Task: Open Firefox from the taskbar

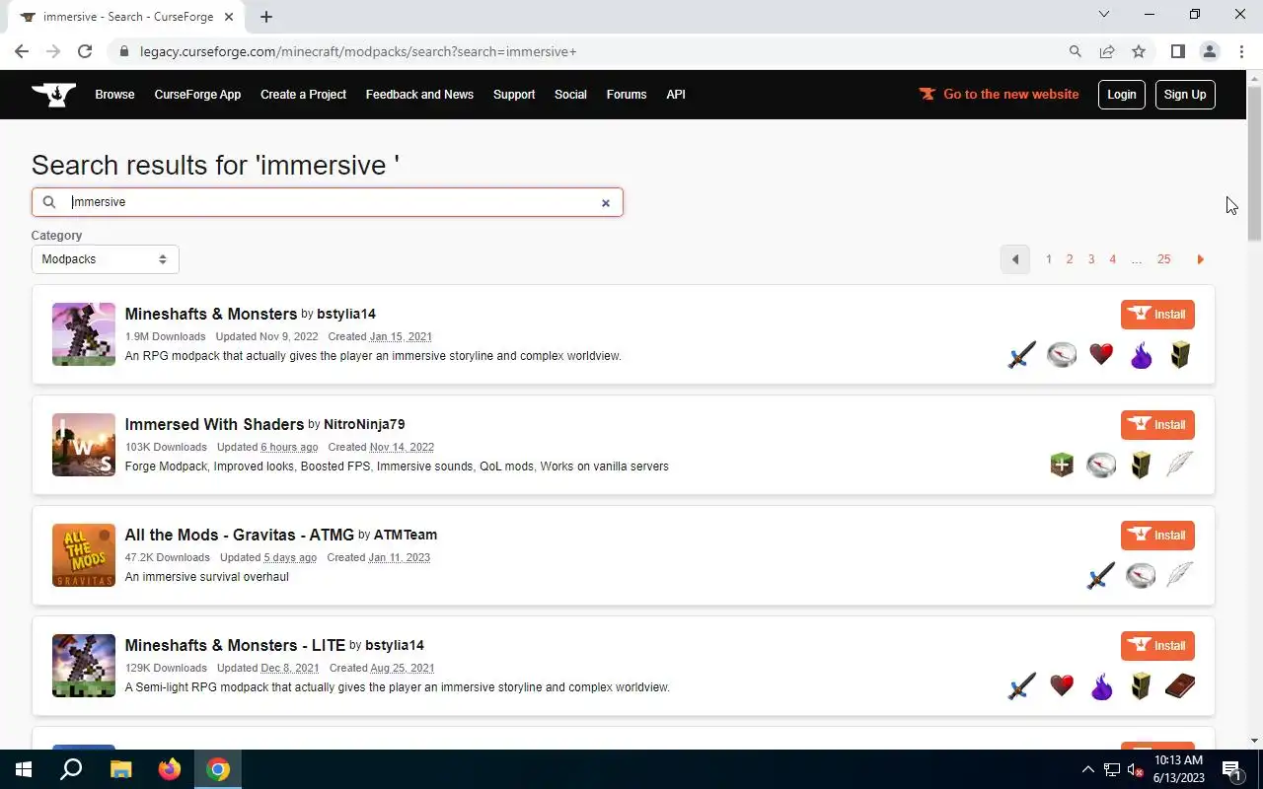Action: point(170,769)
